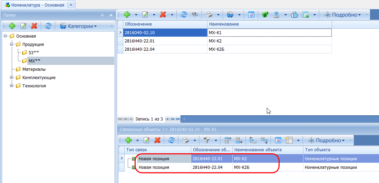The width and height of the screenshot is (379, 183).
Task: Click the red X delete icon in linked objects toolbar
Action: 157,140
